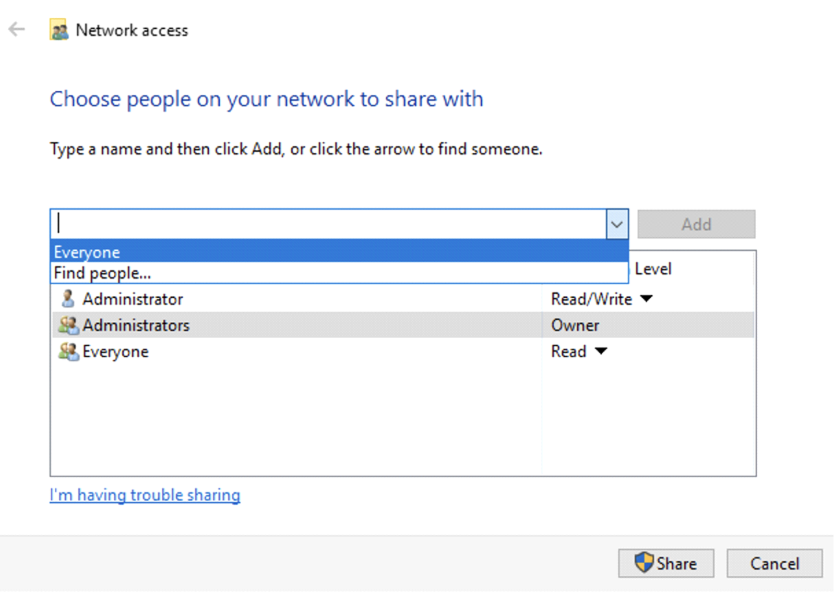Click the Network access title icon
Viewport: 834px width, 593px height.
[59, 30]
